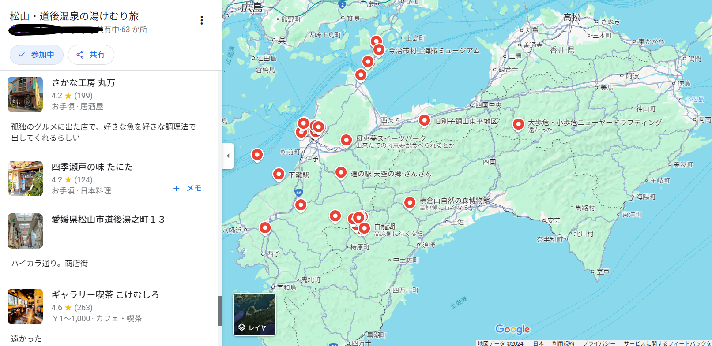Click the route 56 highway shield
The height and width of the screenshot is (346, 712).
click(299, 193)
